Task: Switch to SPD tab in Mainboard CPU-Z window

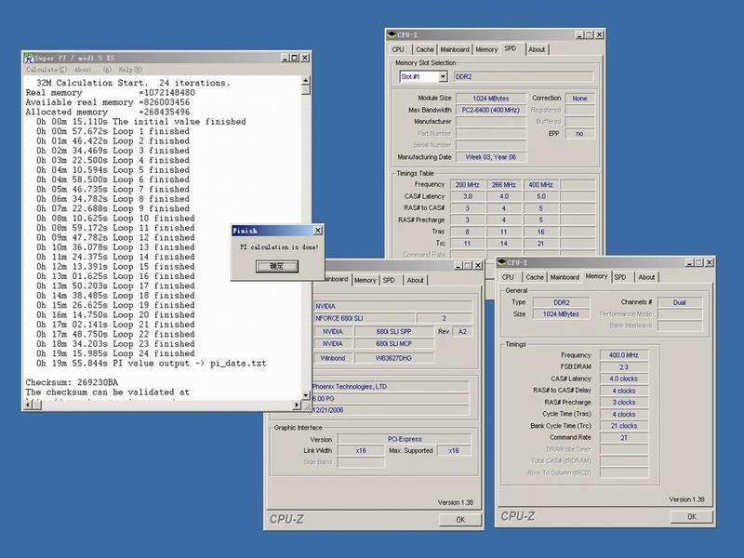Action: tap(389, 281)
